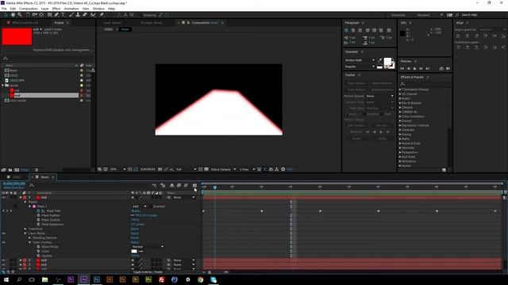Open Color Overlay Blend Mode dropdown Normal
The image size is (508, 285).
(x=148, y=247)
